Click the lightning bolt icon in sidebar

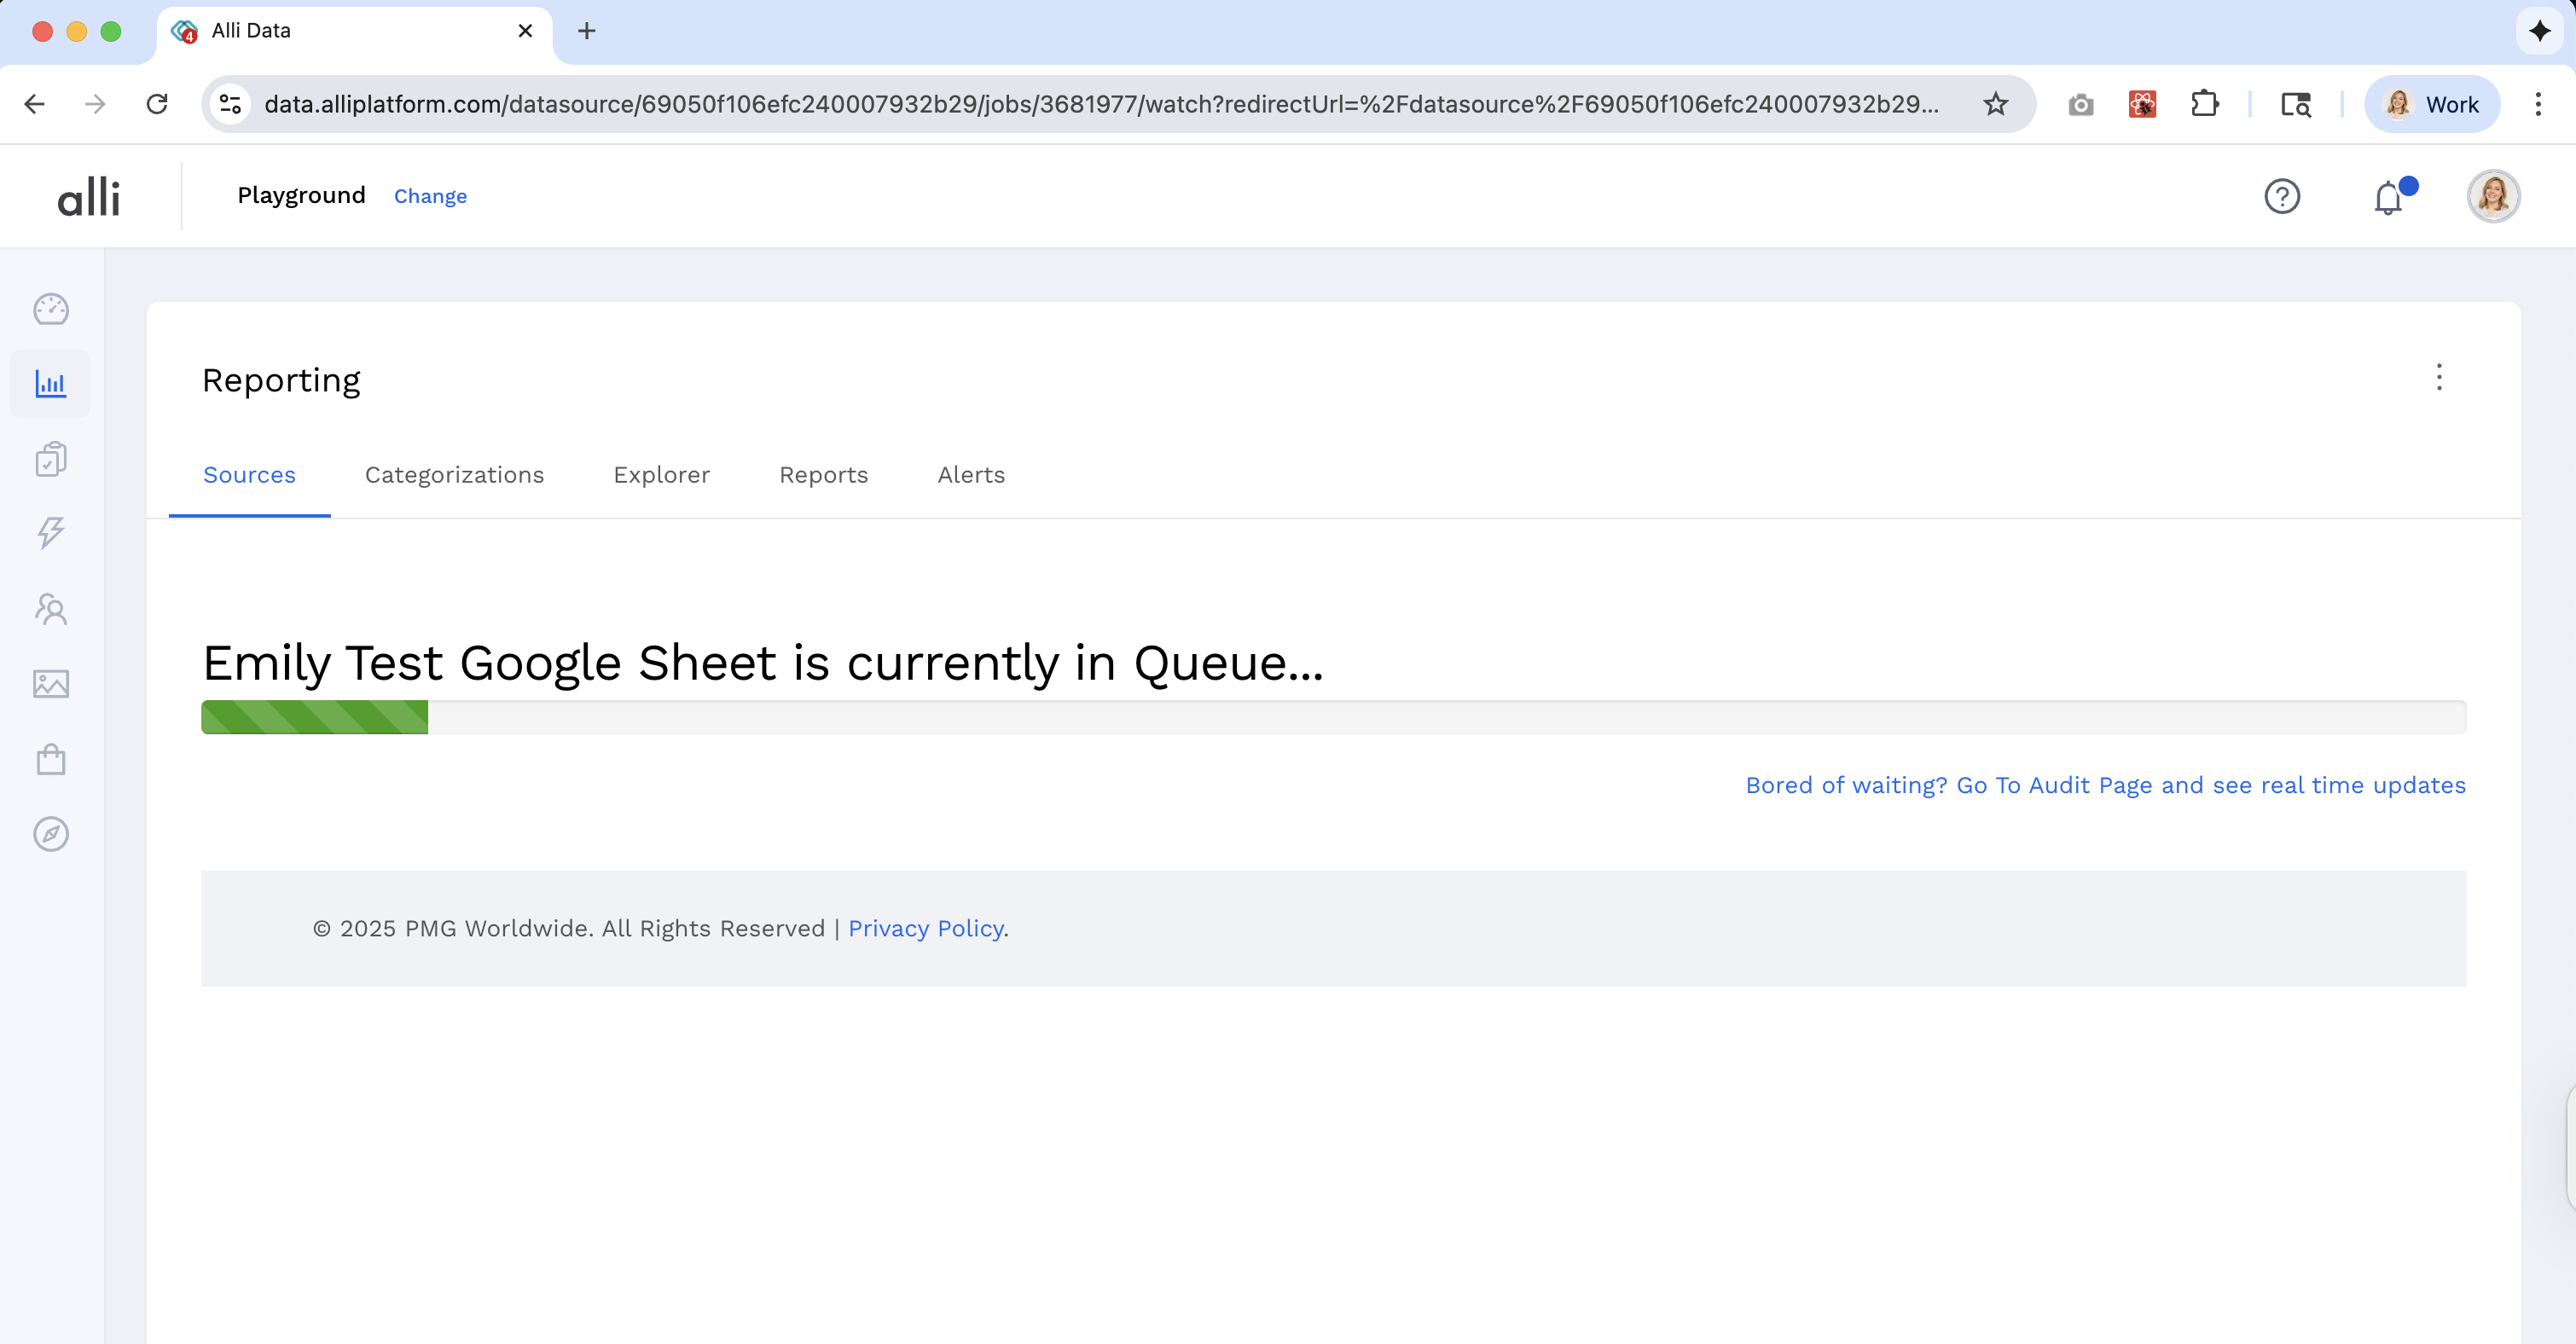pyautogui.click(x=50, y=533)
